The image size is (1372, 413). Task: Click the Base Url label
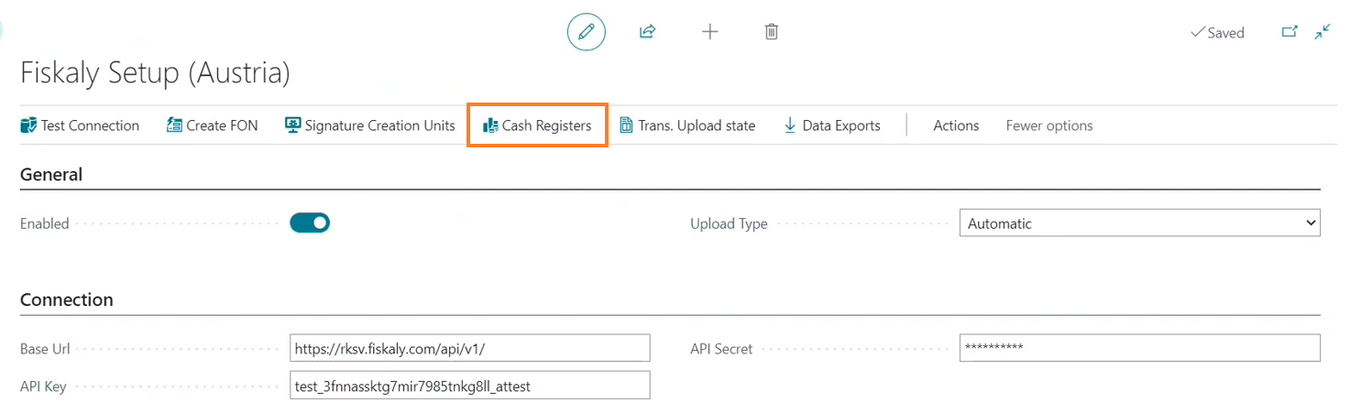click(x=45, y=349)
